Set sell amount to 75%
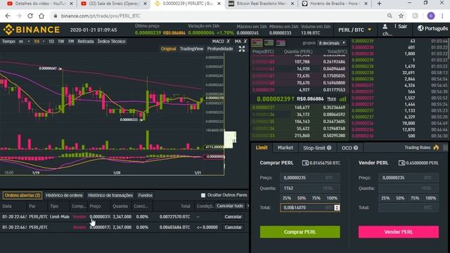The height and width of the screenshot is (253, 450). (415, 198)
